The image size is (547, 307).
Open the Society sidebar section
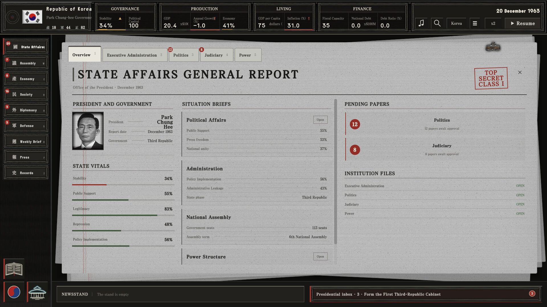click(26, 94)
